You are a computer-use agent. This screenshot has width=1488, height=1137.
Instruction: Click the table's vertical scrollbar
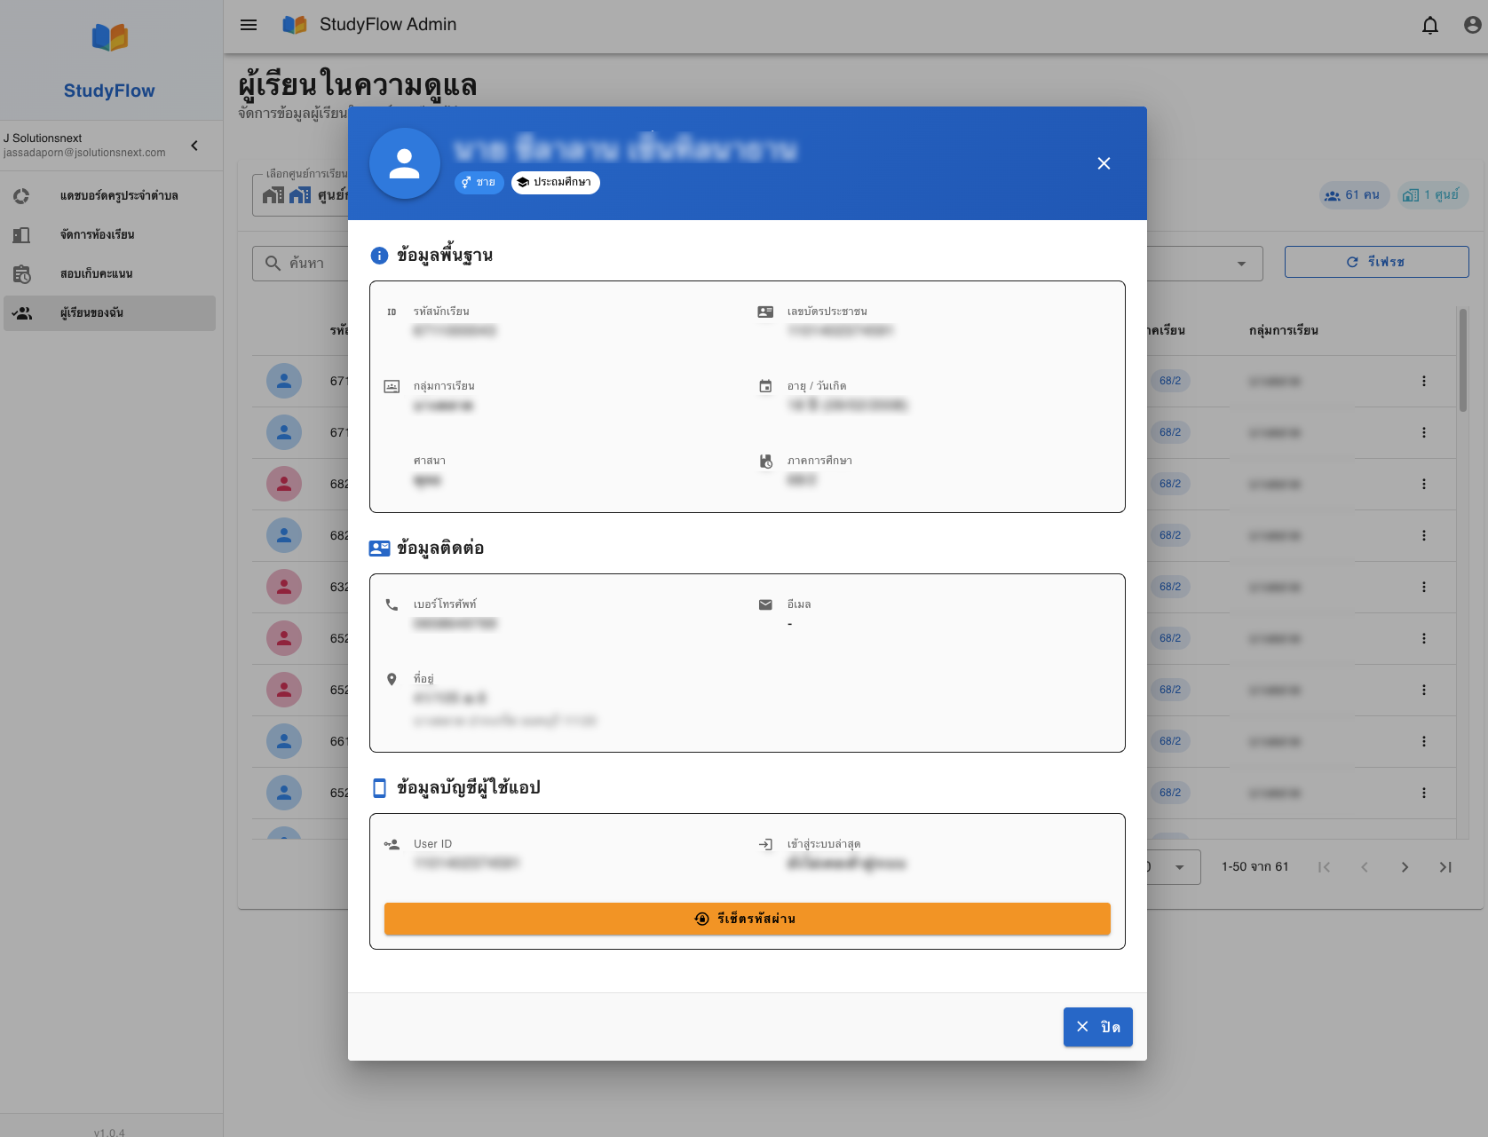(1462, 361)
